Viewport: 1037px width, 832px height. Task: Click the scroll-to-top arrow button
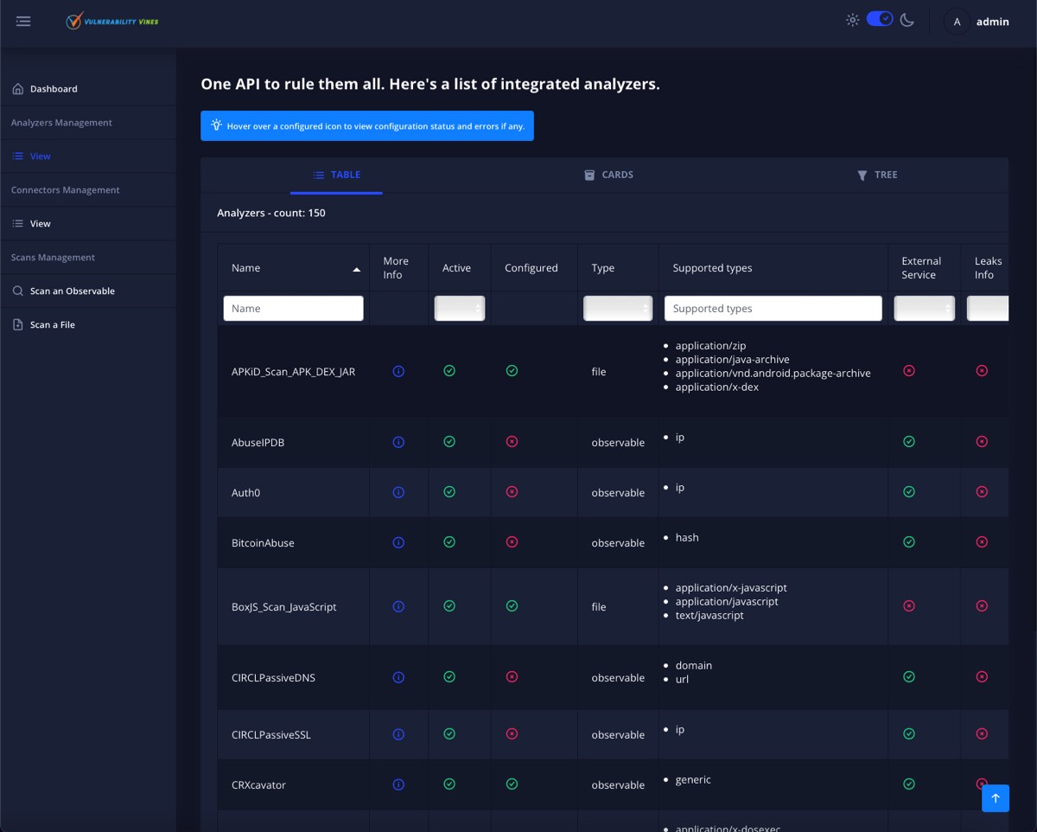pos(996,798)
